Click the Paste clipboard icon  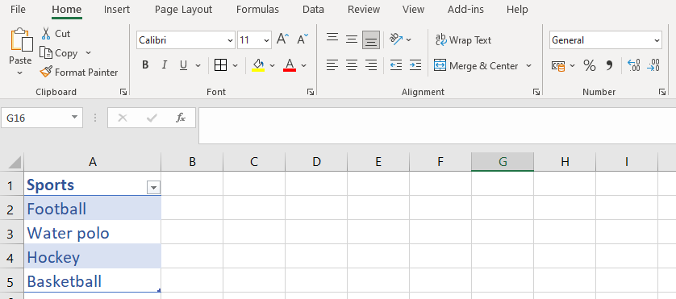coord(21,39)
